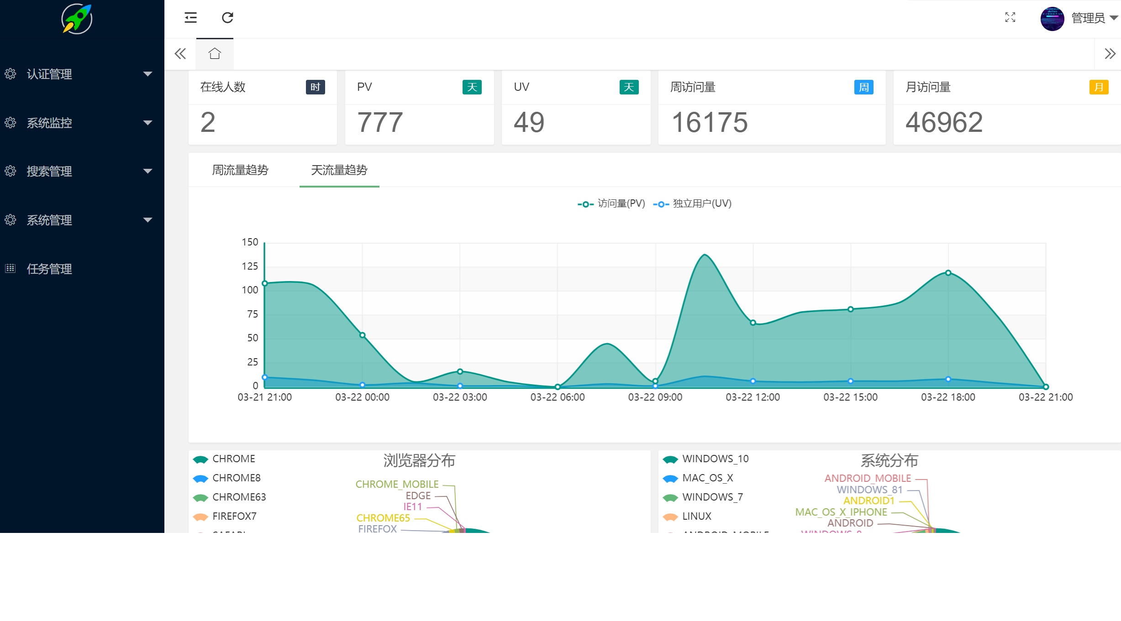Open 任务管理 in the sidebar
The width and height of the screenshot is (1121, 621).
tap(49, 269)
